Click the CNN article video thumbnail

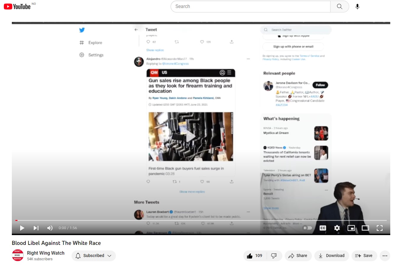click(x=191, y=136)
